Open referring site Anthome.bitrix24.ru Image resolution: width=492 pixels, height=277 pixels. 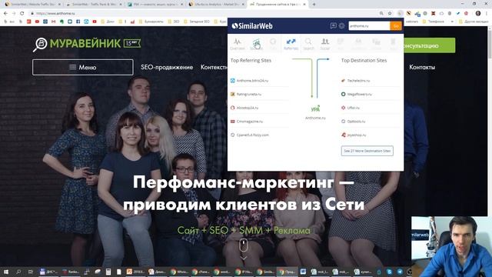[x=252, y=81]
